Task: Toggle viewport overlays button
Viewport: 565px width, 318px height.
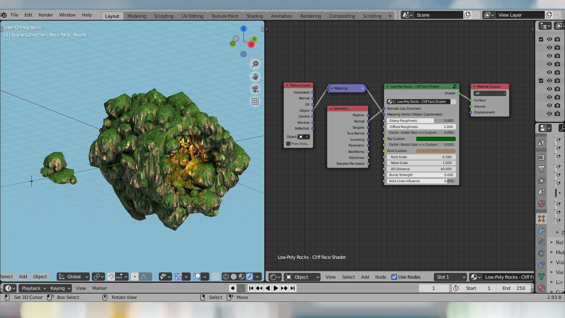Action: pyautogui.click(x=197, y=277)
